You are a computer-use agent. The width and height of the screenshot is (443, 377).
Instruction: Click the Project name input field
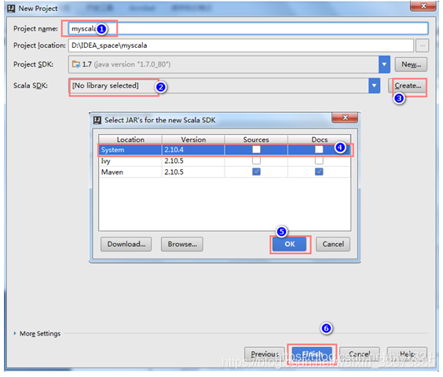click(248, 29)
